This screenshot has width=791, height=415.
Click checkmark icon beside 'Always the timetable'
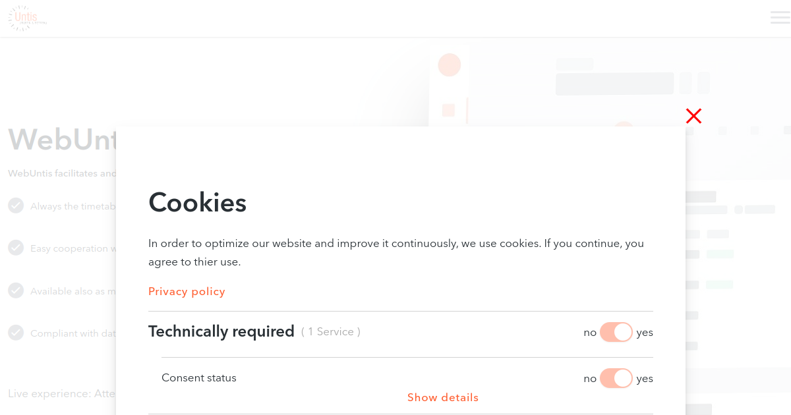(16, 206)
